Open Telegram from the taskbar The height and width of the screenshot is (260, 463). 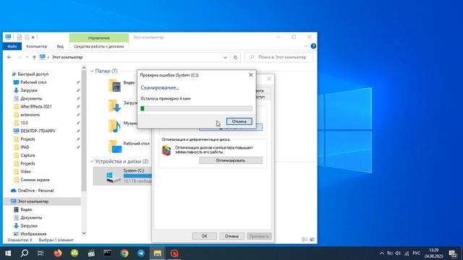pyautogui.click(x=141, y=253)
